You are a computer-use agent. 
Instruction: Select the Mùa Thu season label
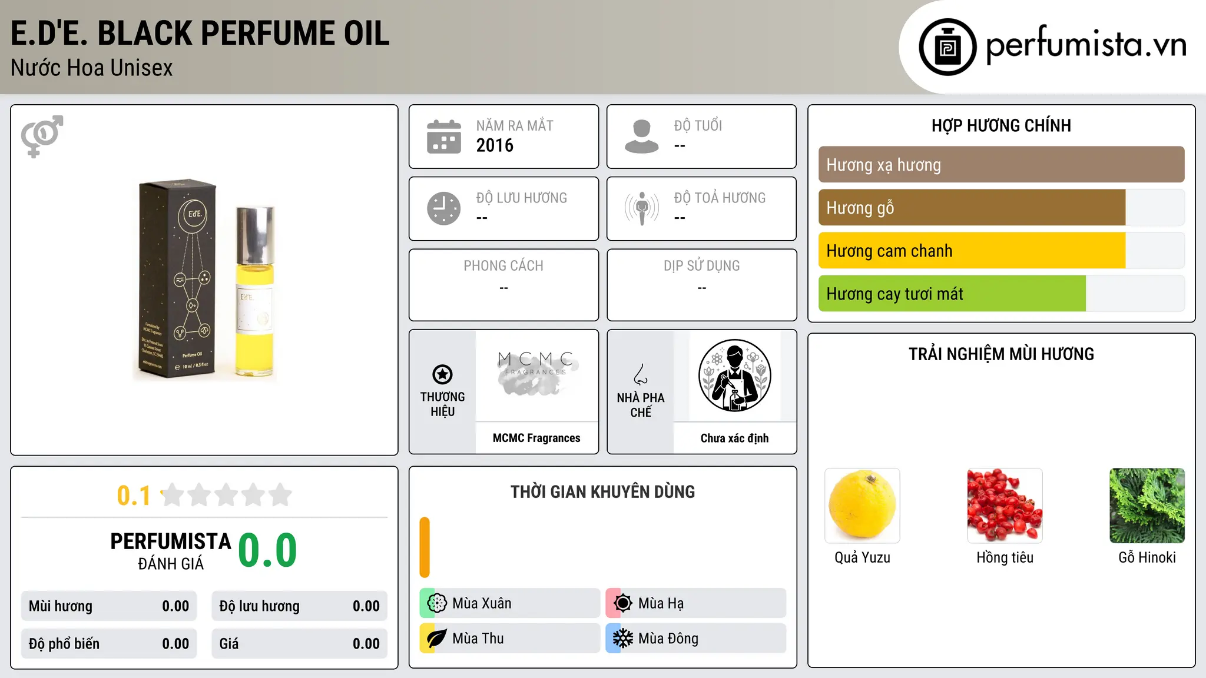pyautogui.click(x=478, y=639)
